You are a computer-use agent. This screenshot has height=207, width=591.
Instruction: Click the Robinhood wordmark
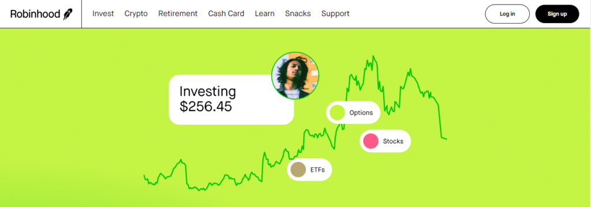pyautogui.click(x=35, y=14)
